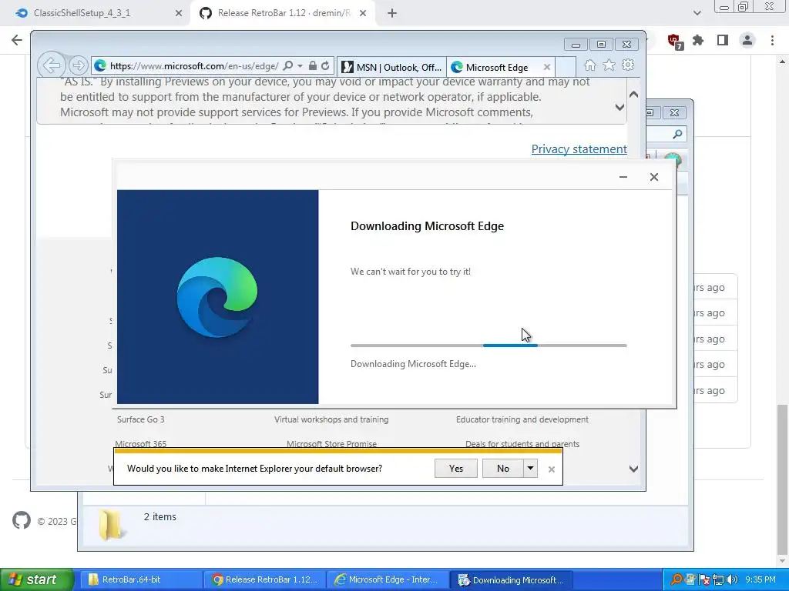This screenshot has width=789, height=591.
Task: Open the IE home page icon
Action: tap(589, 65)
